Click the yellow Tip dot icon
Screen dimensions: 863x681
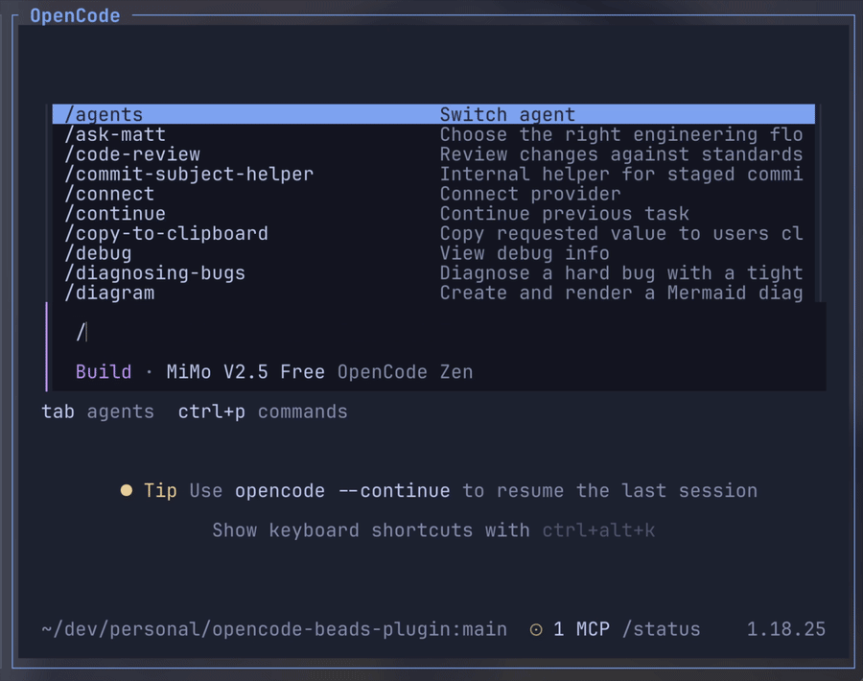126,490
